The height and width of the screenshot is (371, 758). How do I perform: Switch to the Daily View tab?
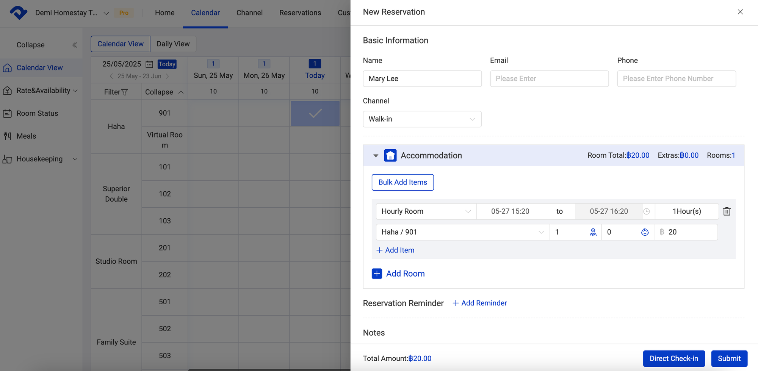coord(173,44)
